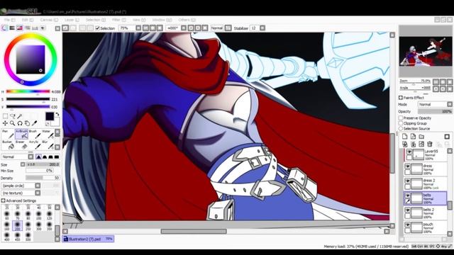Choose the rectangular selection tool
The height and width of the screenshot is (255, 454).
[x=5, y=116]
